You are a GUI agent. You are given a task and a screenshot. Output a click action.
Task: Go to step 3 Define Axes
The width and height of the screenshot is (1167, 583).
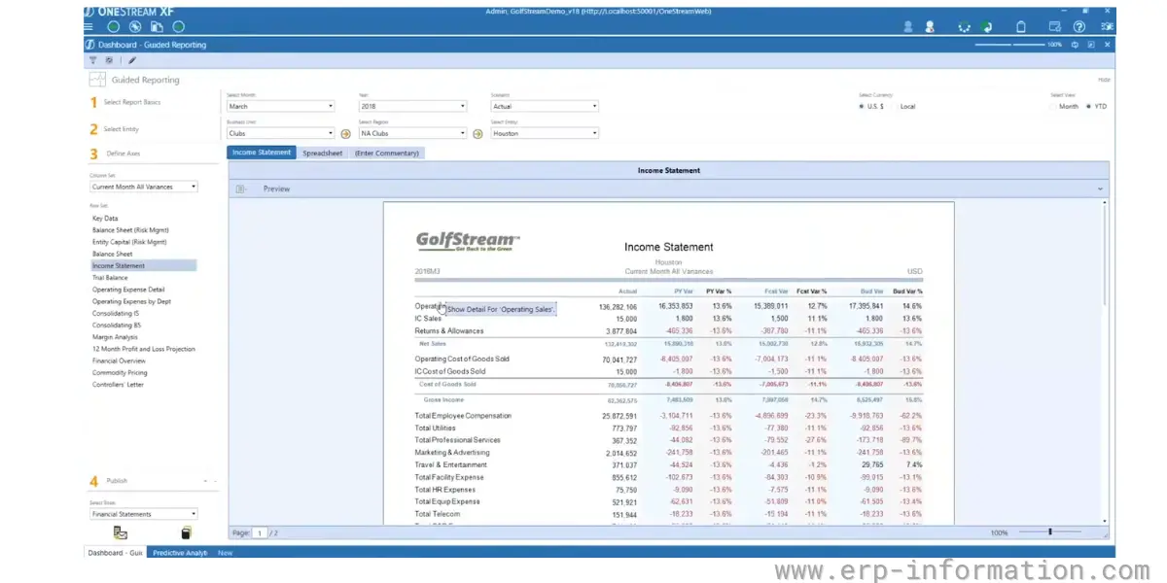[x=115, y=154]
